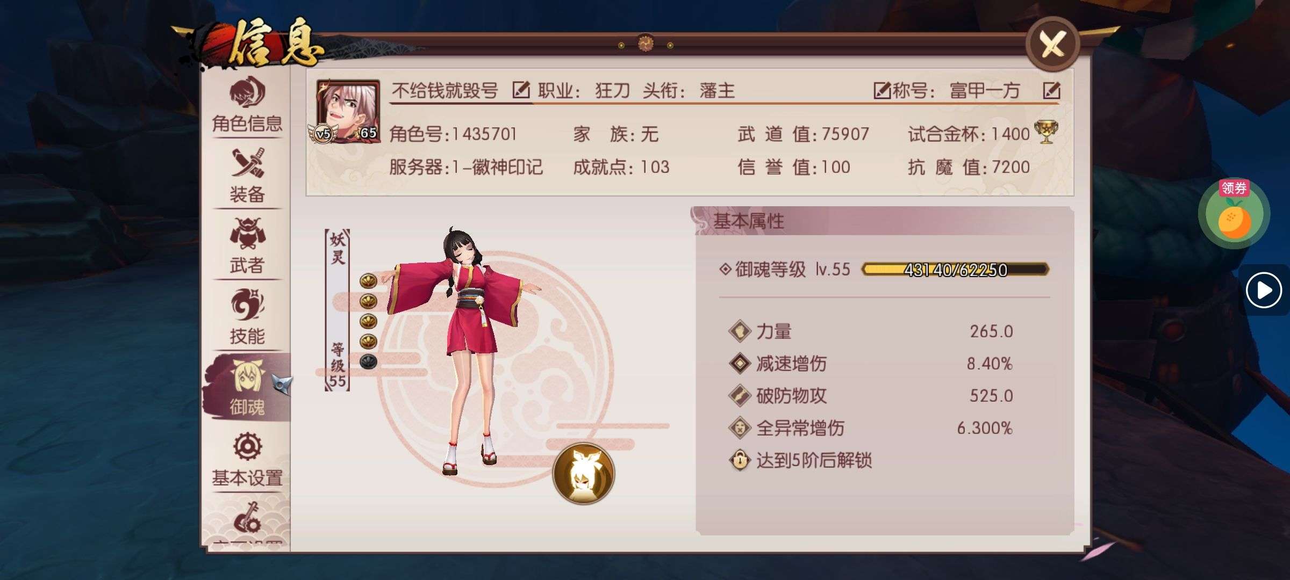The width and height of the screenshot is (1290, 580).
Task: Select the 武者 warrior sidebar icon
Action: (x=247, y=246)
